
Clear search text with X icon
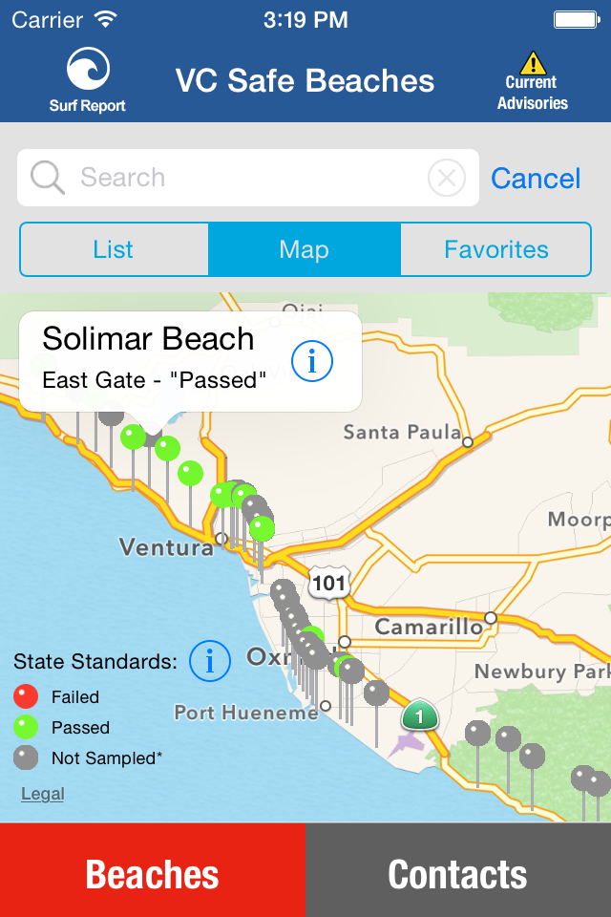(x=446, y=178)
